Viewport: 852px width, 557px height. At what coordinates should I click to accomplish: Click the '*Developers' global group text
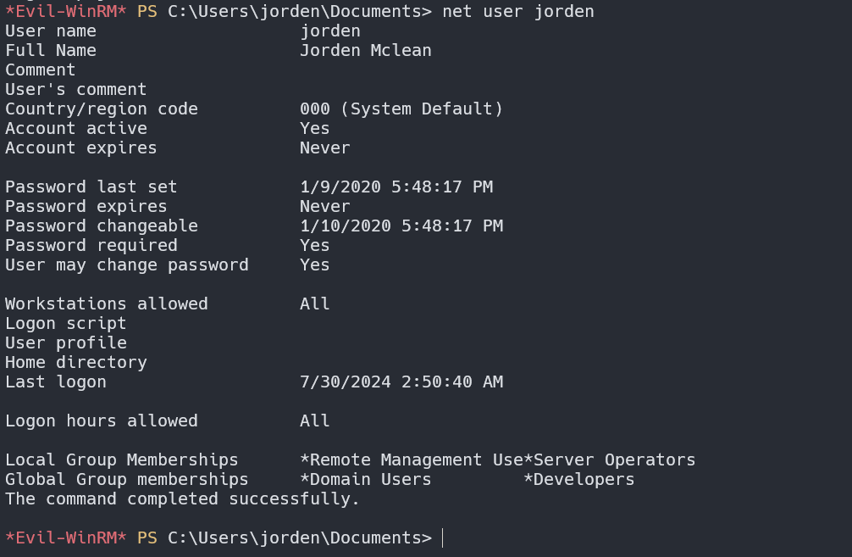click(578, 479)
